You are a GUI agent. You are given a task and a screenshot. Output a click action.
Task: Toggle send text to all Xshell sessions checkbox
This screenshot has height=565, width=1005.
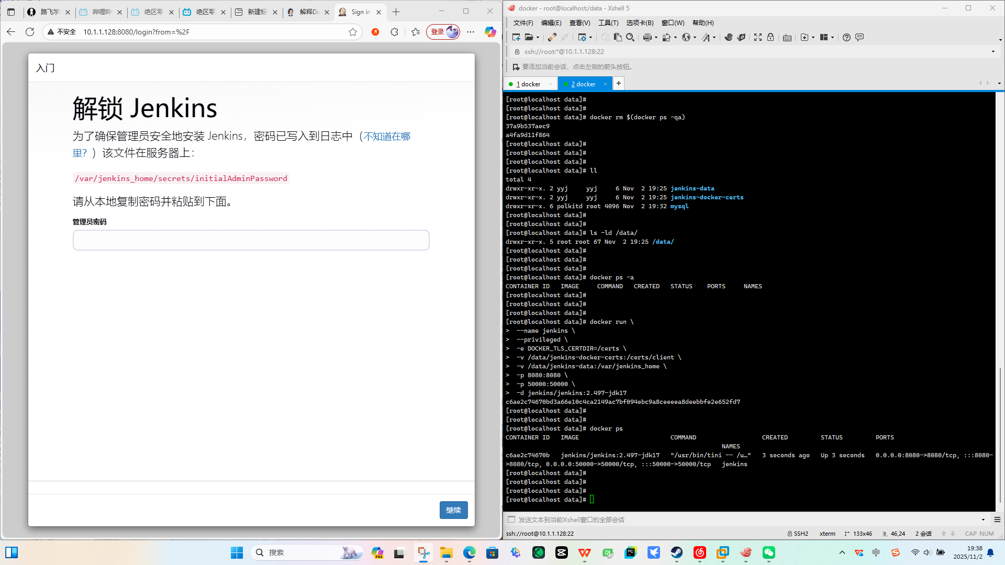point(511,519)
